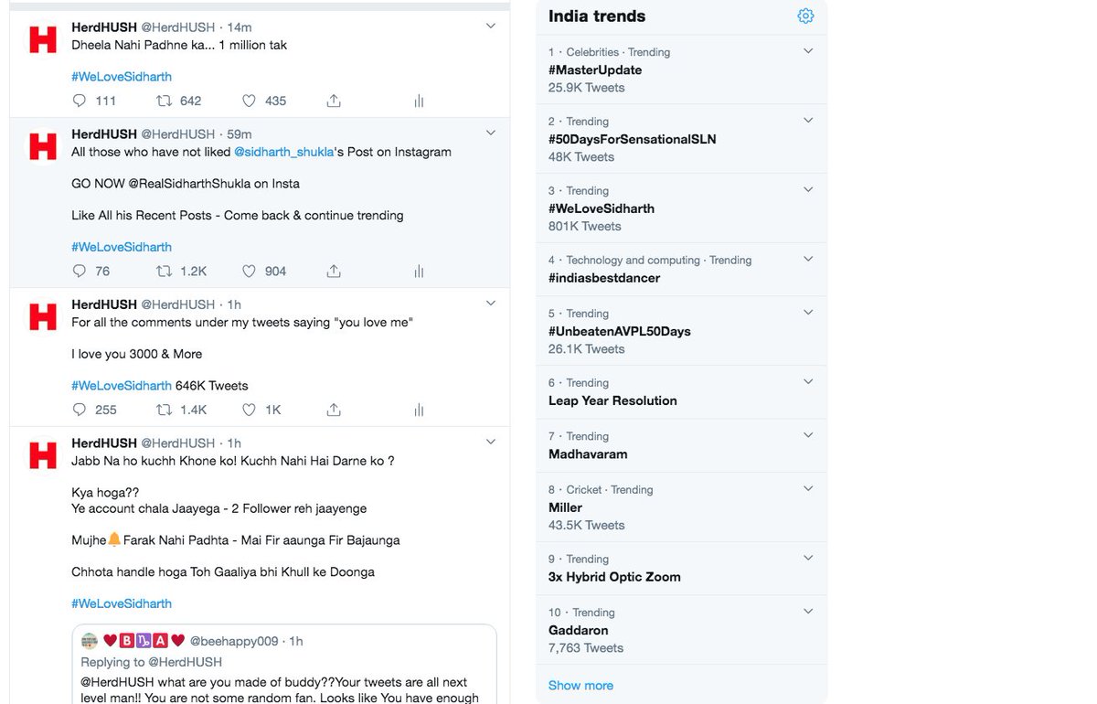
Task: Open #WeLoveSidharth hashtag beside '646K Tweets'
Action: (x=122, y=386)
